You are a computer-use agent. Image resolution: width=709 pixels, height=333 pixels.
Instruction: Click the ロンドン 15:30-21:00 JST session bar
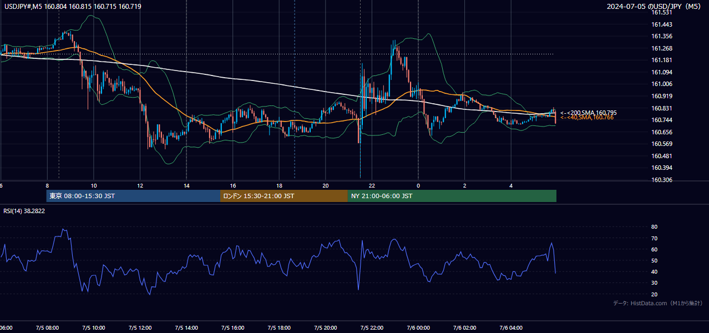click(284, 196)
